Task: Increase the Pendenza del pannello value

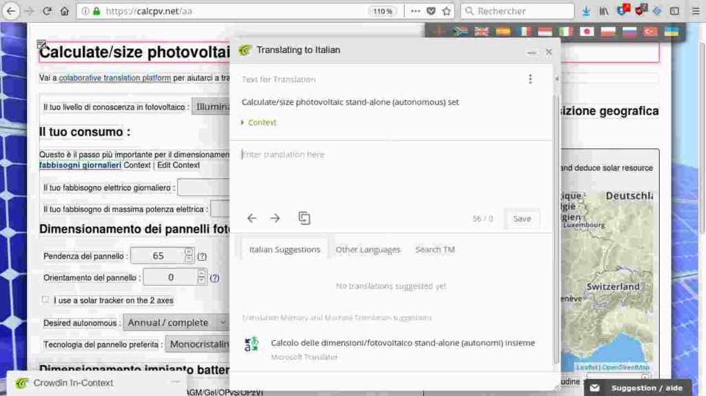Action: point(188,252)
